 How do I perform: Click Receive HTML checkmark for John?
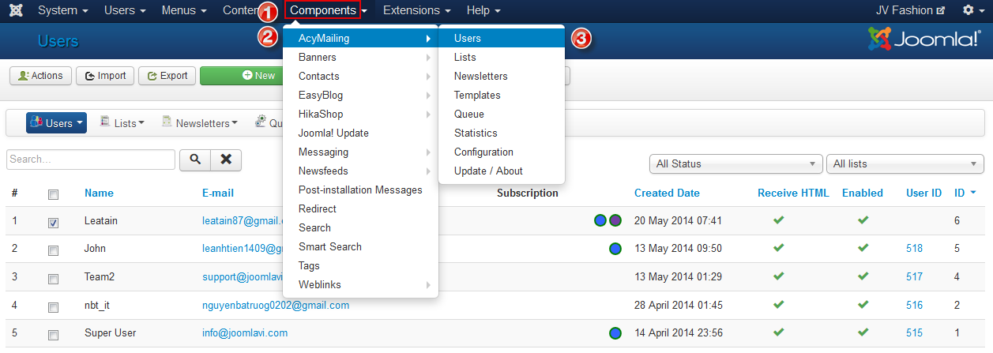click(778, 249)
